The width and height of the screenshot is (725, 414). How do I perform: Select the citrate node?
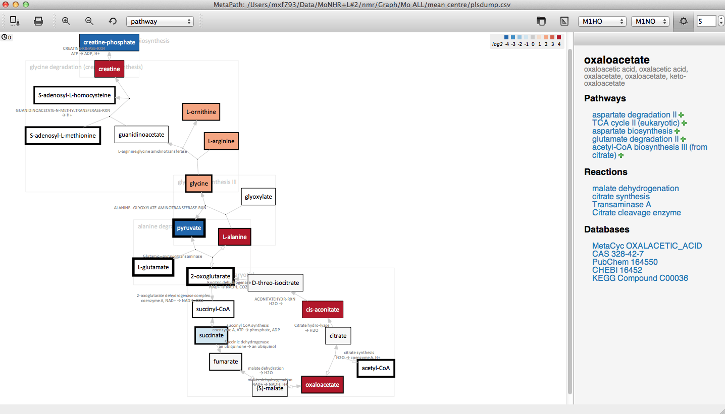[338, 336]
